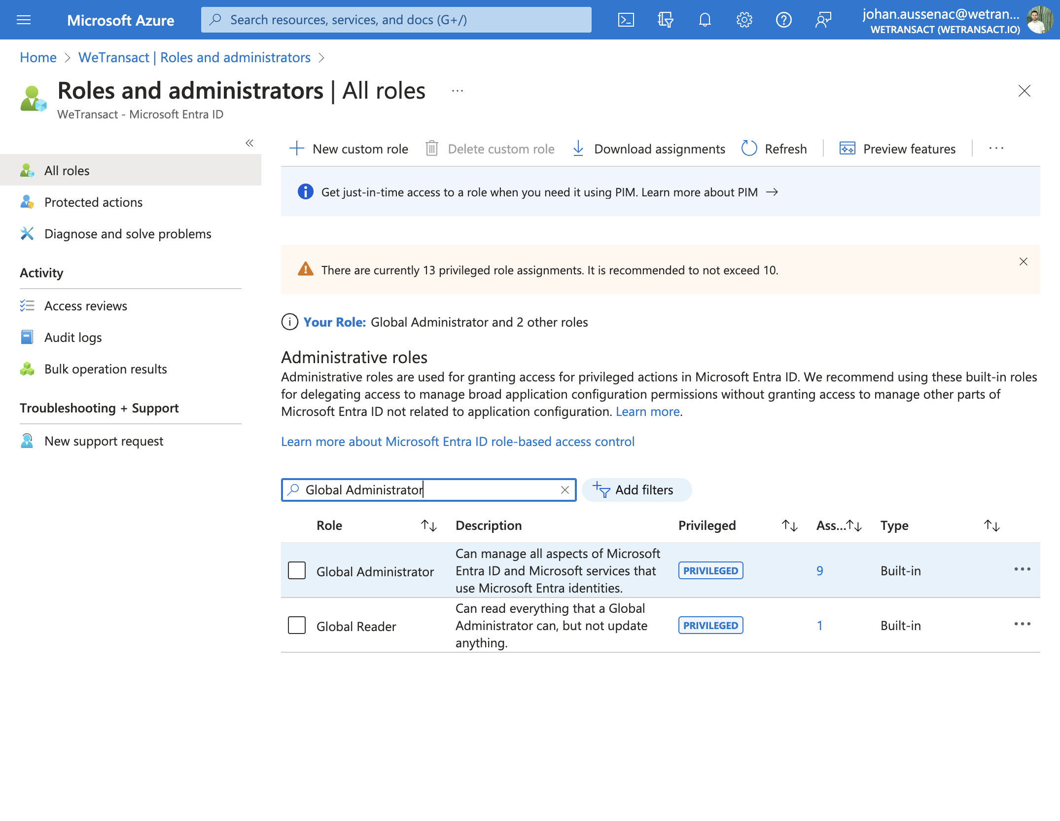Open the notifications bell
1060x821 pixels.
coord(705,20)
